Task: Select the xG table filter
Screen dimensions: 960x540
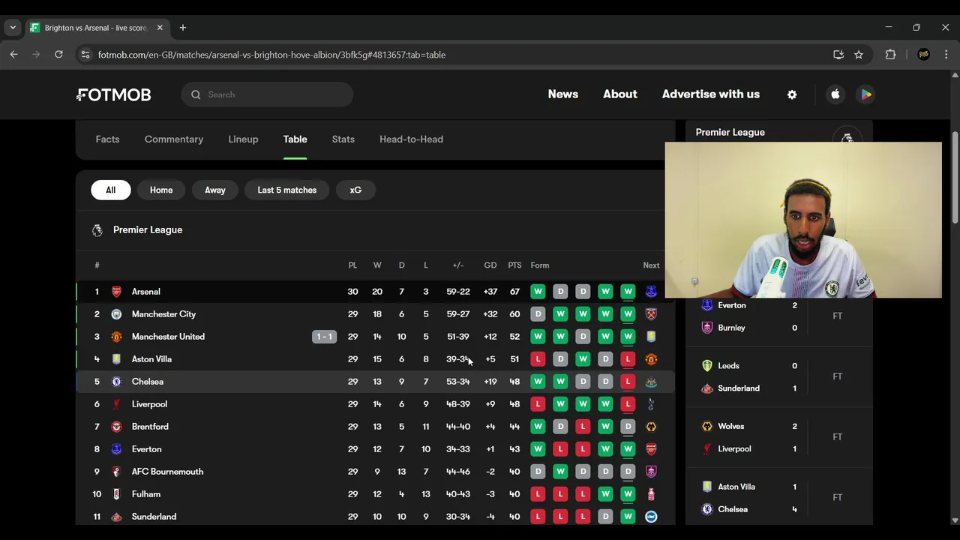Action: [x=355, y=190]
